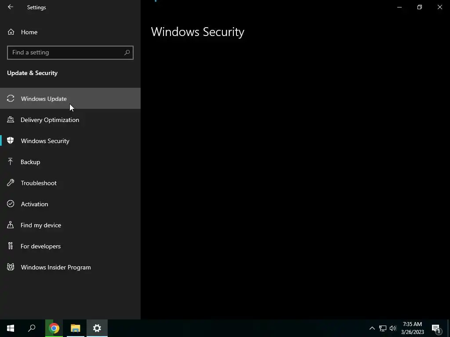Image resolution: width=450 pixels, height=337 pixels.
Task: Restore down the Settings window
Action: [x=420, y=7]
